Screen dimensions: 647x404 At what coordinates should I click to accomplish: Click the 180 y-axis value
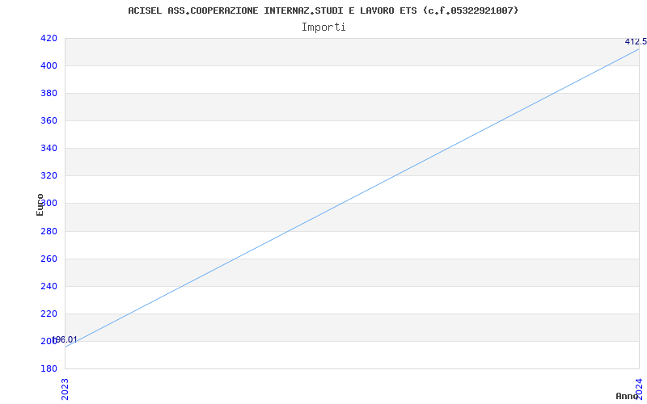[x=49, y=368]
